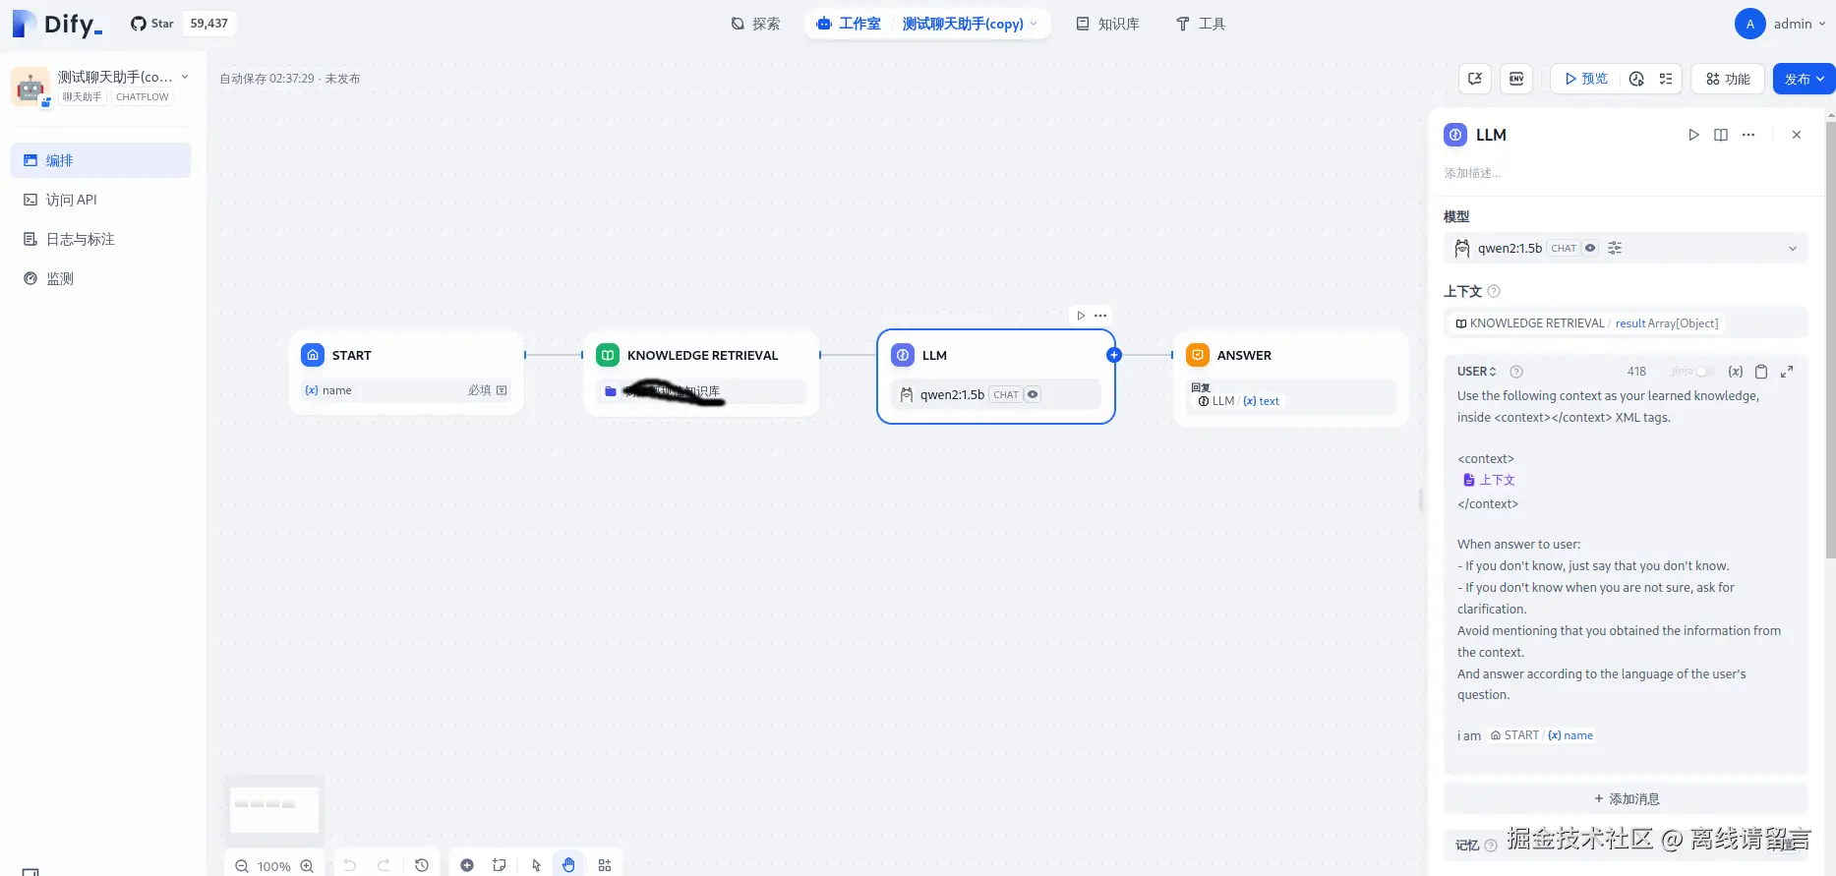Open the 测试聊天助手(copy) app switcher dropdown
This screenshot has width=1836, height=876.
pyautogui.click(x=970, y=24)
